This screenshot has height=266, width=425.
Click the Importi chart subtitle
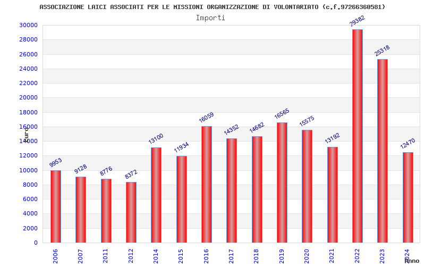tap(210, 18)
